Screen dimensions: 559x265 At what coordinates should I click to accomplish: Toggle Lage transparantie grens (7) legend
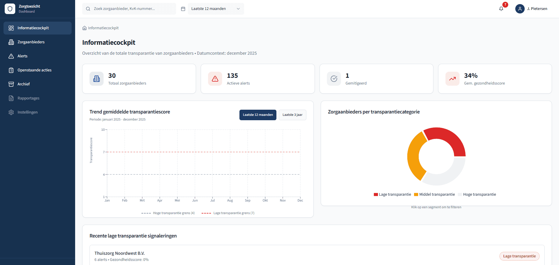pyautogui.click(x=228, y=213)
